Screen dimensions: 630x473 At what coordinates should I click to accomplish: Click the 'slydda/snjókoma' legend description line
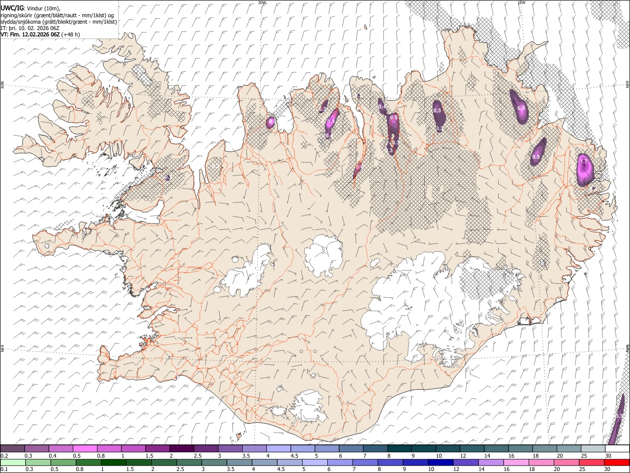pyautogui.click(x=59, y=22)
